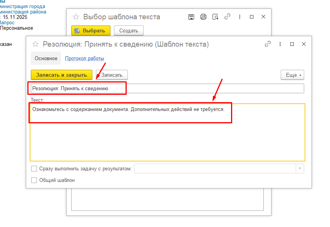The width and height of the screenshot is (330, 227).
Task: Maximize the Резолюция template dialog
Action: tap(292, 44)
